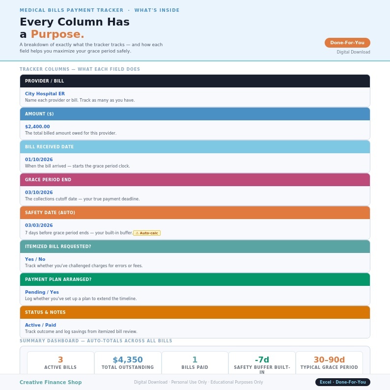Open the $4,350 Total Outstanding card

click(x=128, y=362)
